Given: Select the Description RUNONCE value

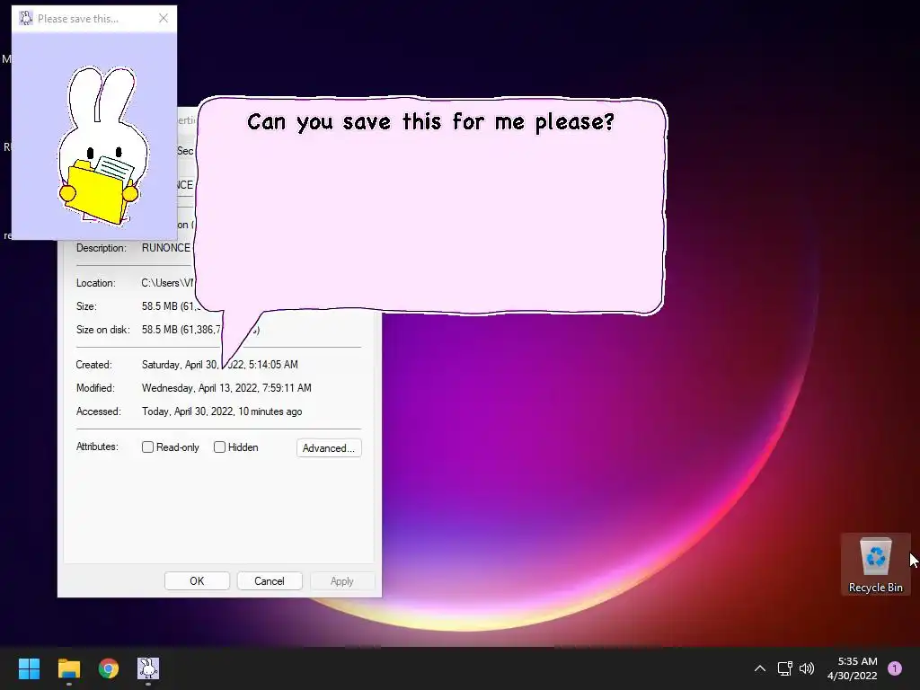Looking at the screenshot, I should [166, 248].
